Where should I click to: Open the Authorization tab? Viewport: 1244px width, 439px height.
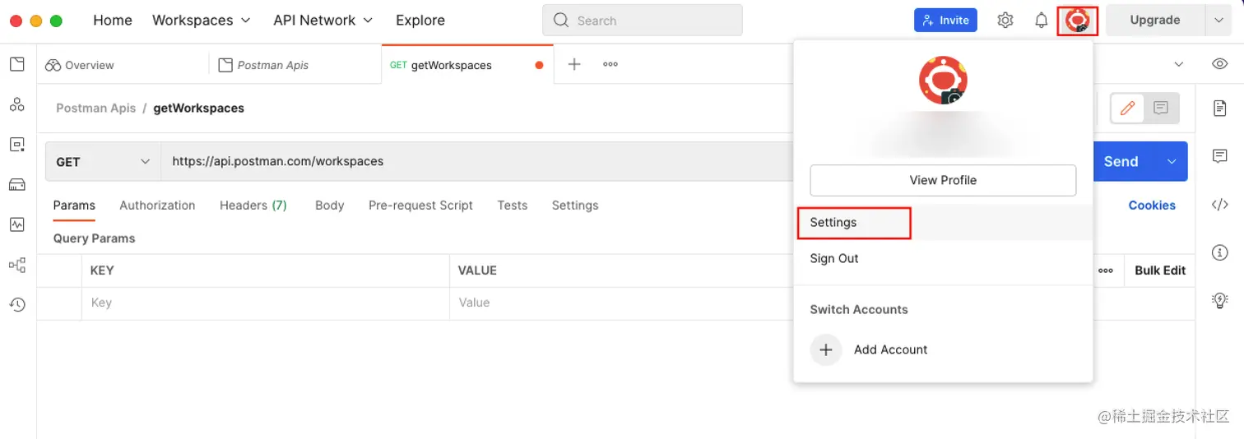(157, 206)
